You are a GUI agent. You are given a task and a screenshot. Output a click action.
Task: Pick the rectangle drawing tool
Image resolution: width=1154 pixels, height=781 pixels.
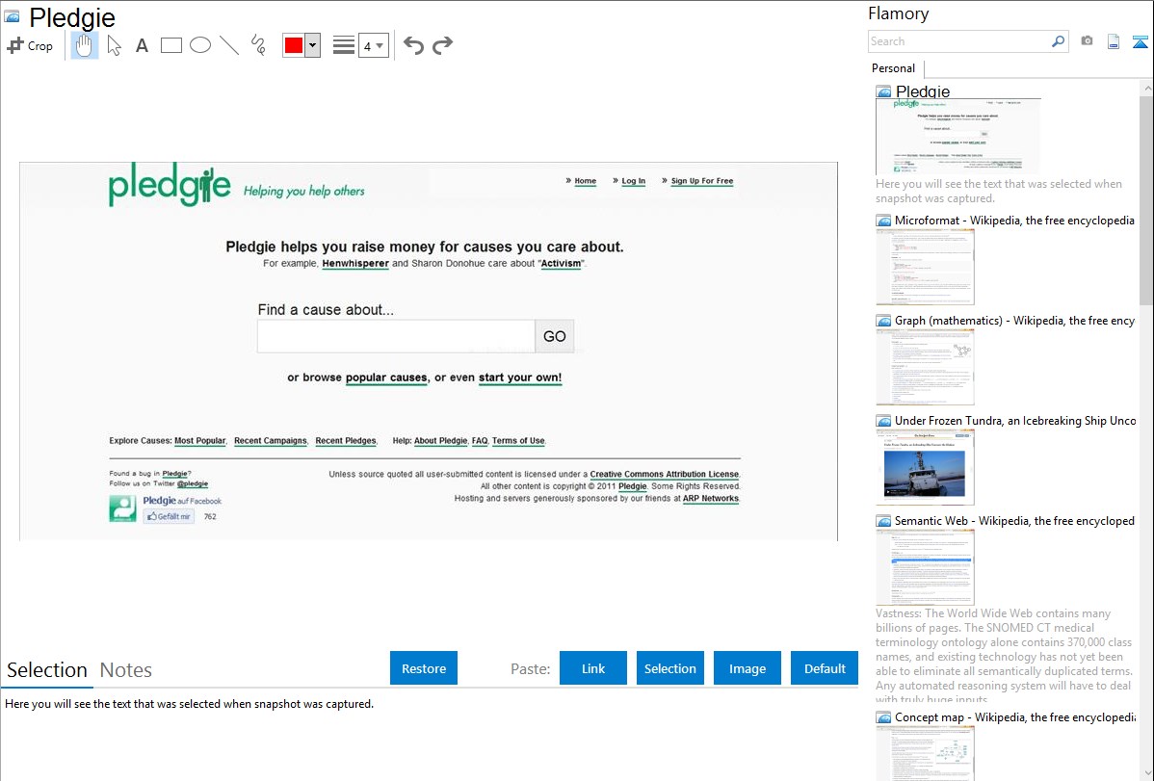[x=170, y=45]
